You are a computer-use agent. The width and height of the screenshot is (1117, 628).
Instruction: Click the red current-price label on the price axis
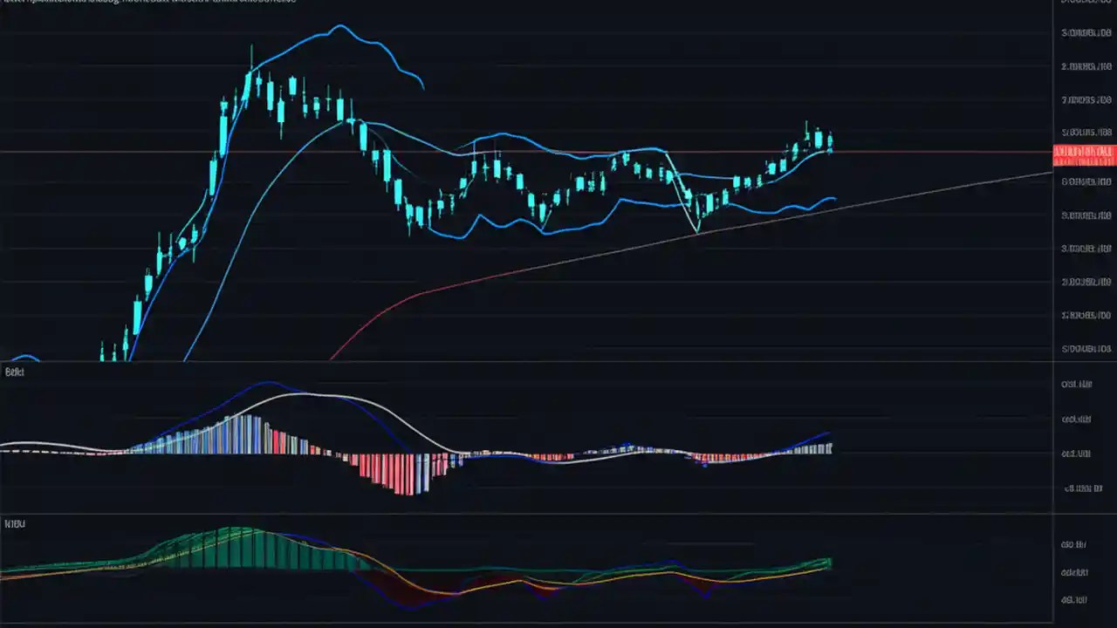point(1084,154)
